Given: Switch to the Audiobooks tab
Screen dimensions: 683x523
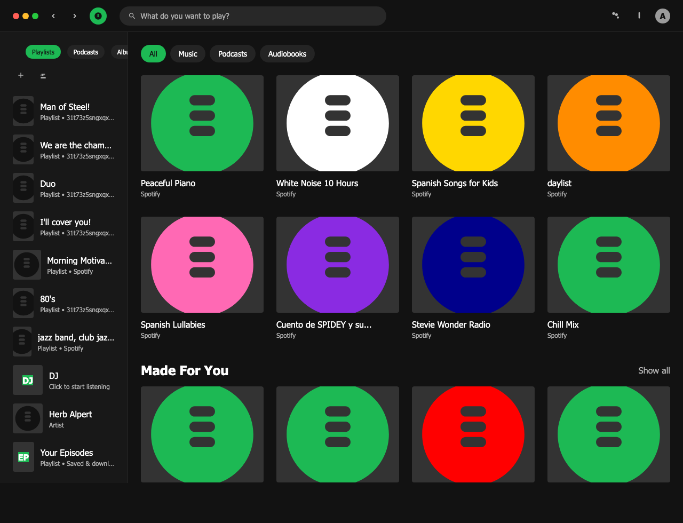Looking at the screenshot, I should pyautogui.click(x=287, y=54).
